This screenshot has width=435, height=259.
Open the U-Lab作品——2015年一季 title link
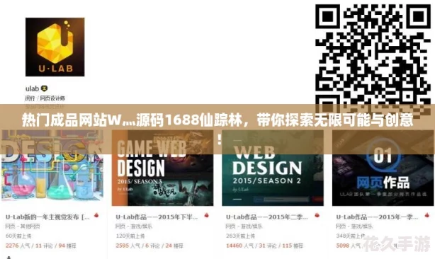point(377,217)
